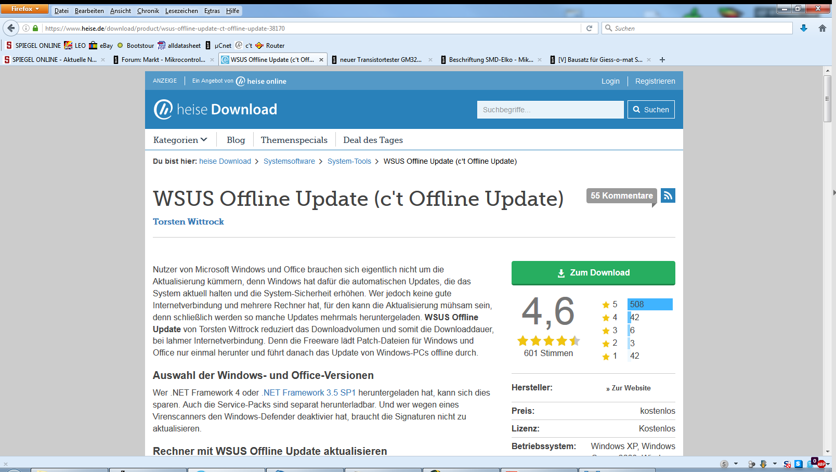The width and height of the screenshot is (836, 472).
Task: View the green padlock connection details
Action: point(35,28)
